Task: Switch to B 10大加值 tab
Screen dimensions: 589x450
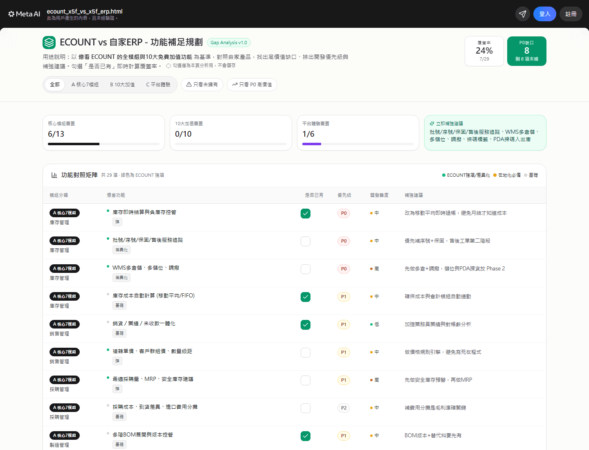Action: pos(122,85)
